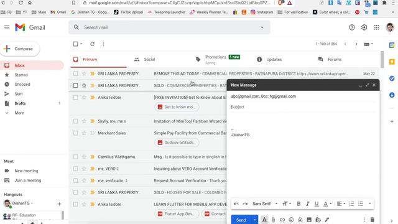
Task: Insert signature with the pen icon
Action: (327, 220)
